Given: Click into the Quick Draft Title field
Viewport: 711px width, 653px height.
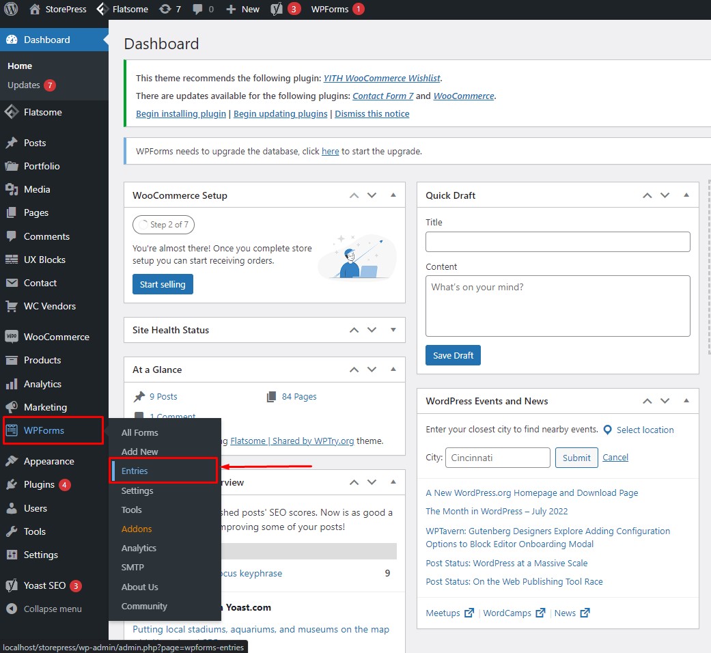Looking at the screenshot, I should point(558,242).
